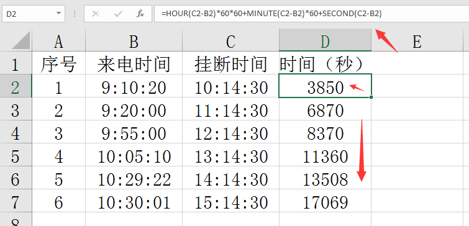Click cell A7 with 序号 value 6

[x=58, y=201]
